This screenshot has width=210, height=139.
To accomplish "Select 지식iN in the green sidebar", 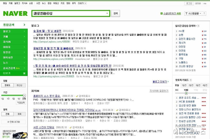I will coord(14,42).
